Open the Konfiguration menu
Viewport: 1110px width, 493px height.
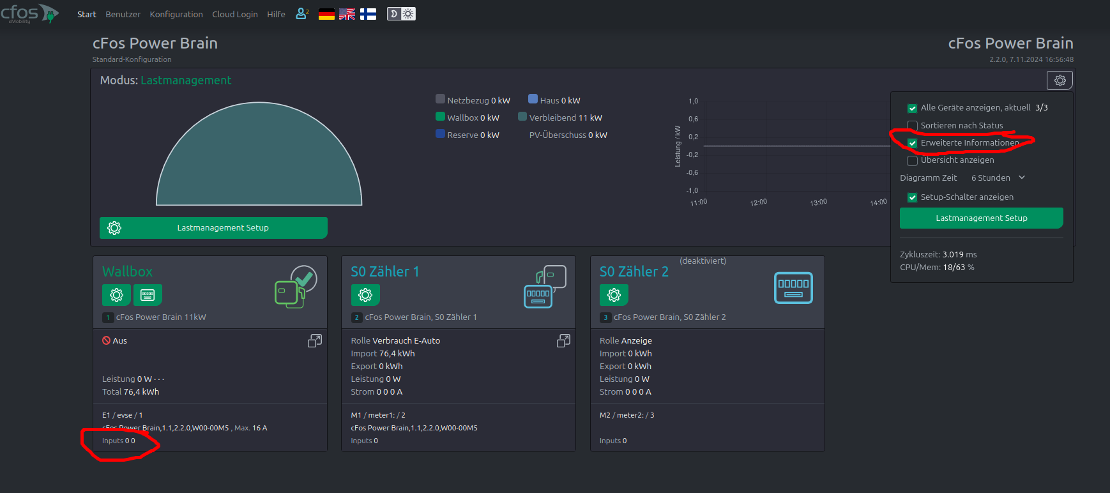pyautogui.click(x=176, y=14)
